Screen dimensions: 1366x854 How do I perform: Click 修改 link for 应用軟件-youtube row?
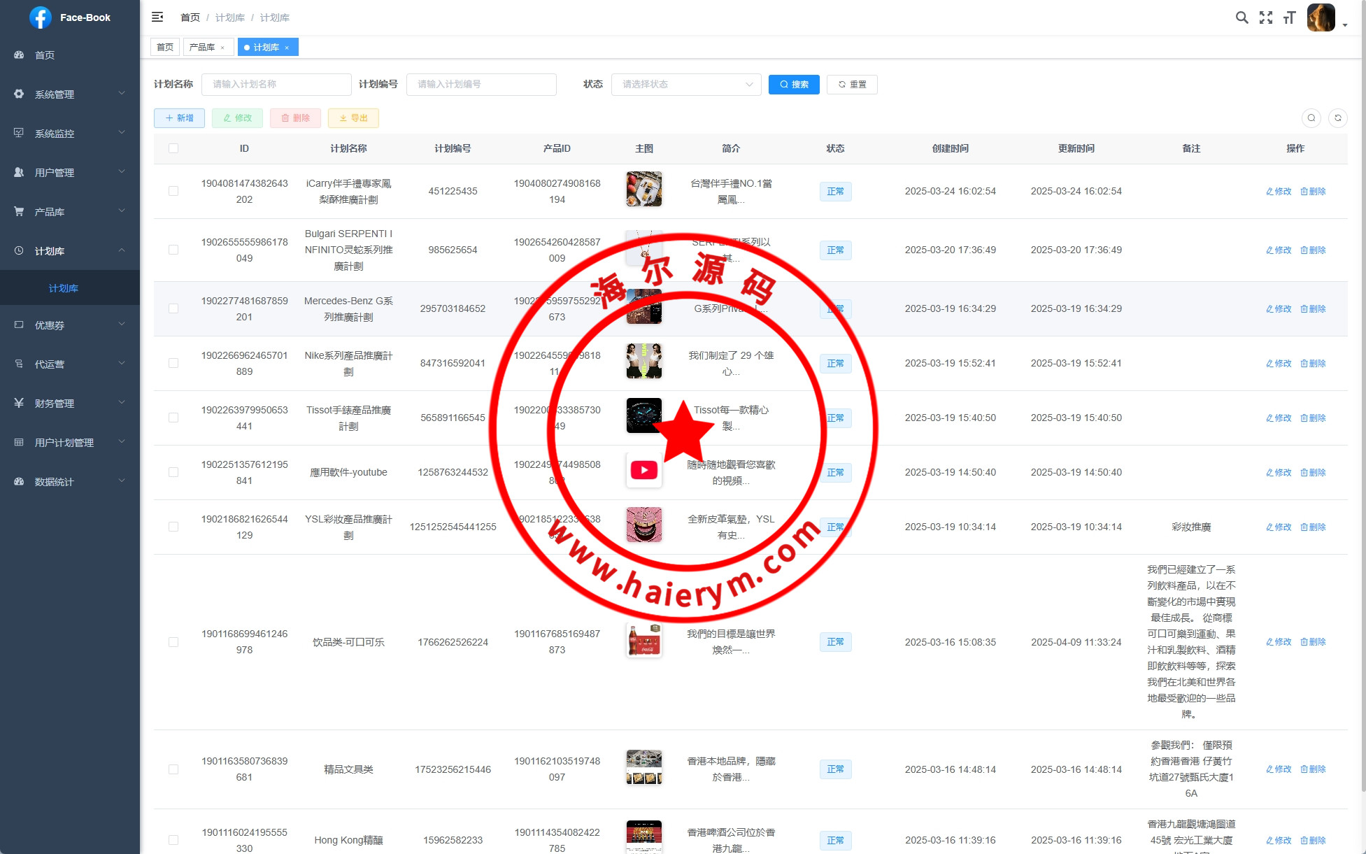point(1279,473)
